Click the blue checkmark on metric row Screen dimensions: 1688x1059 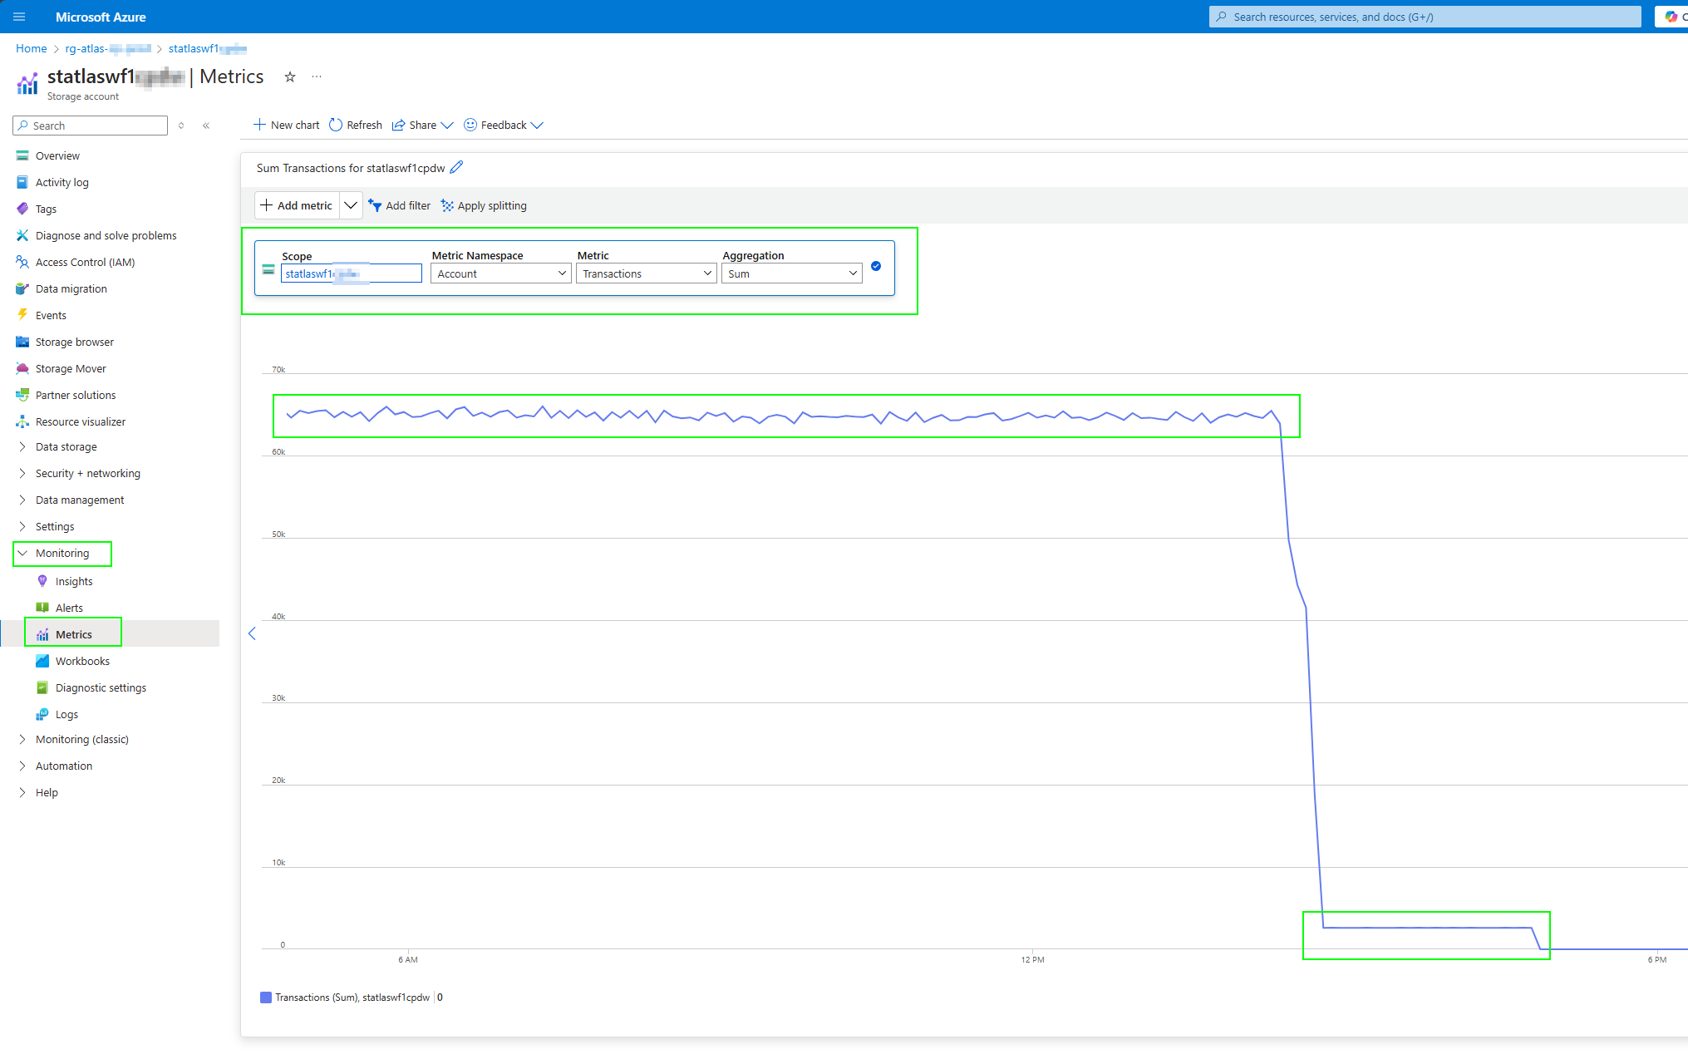tap(876, 266)
